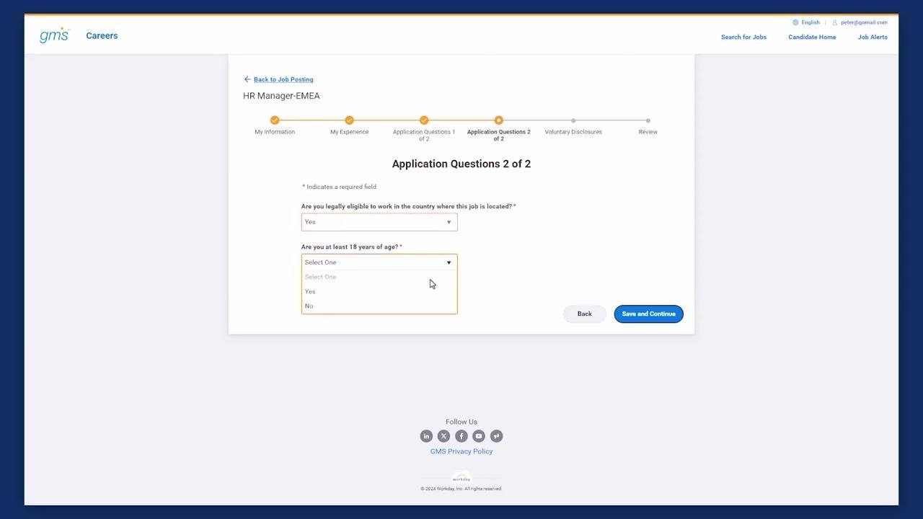Viewport: 923px width, 519px height.
Task: Click the back arrow icon before Back to Job Posting
Action: point(247,79)
